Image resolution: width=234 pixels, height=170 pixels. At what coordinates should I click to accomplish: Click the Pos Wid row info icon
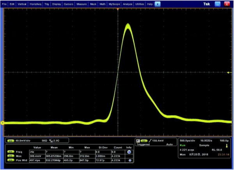point(129,159)
